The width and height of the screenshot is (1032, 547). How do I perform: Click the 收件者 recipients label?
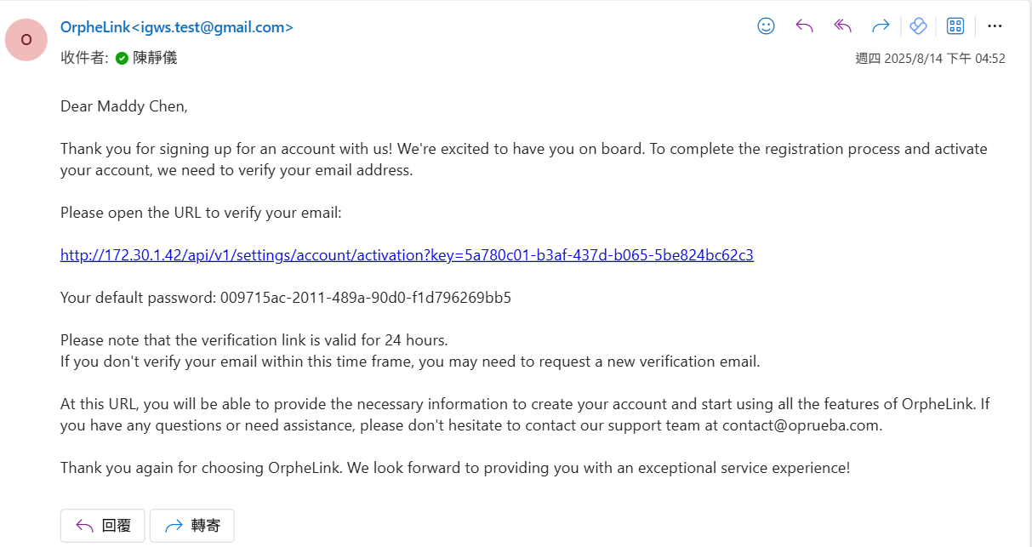84,58
